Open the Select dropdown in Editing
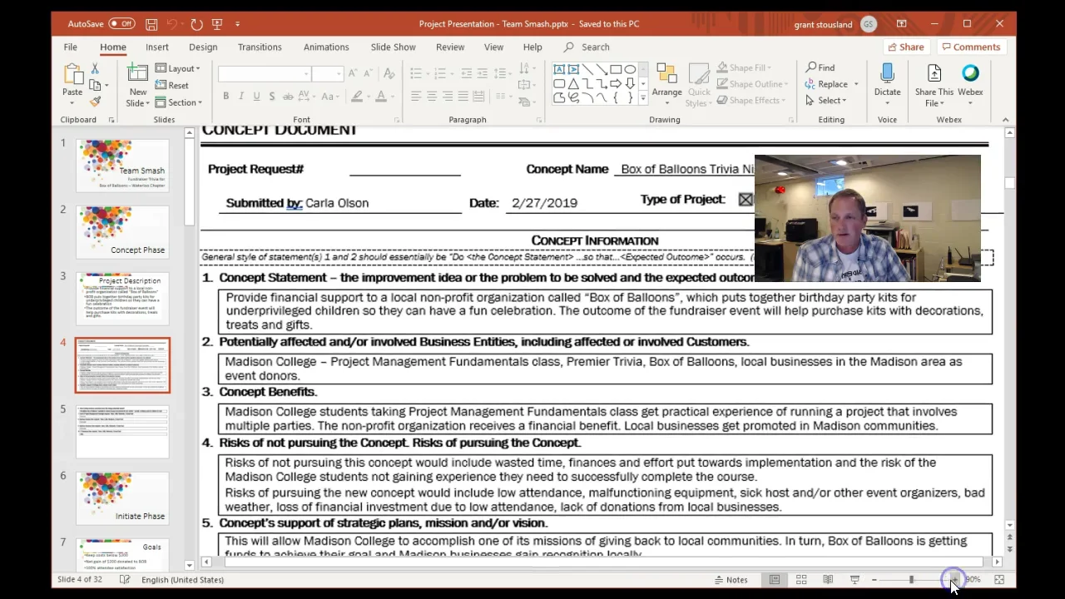The height and width of the screenshot is (599, 1065). pos(826,101)
